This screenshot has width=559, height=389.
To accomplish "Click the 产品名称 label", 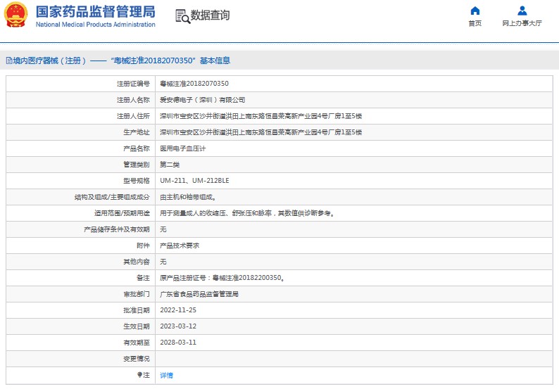I will [137, 148].
